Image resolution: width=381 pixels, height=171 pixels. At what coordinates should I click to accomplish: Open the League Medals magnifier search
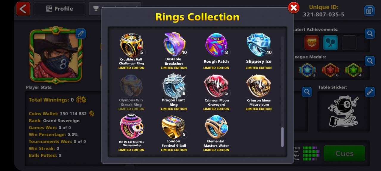370,61
